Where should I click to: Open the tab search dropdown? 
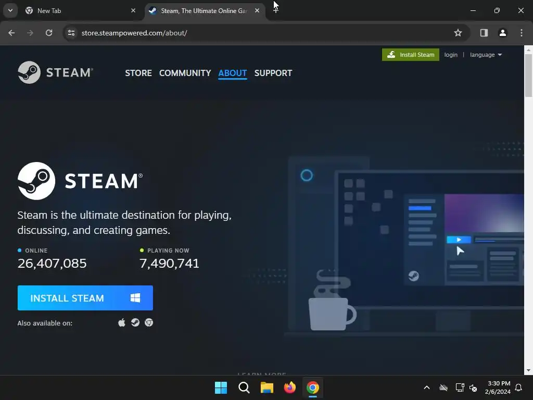click(10, 10)
